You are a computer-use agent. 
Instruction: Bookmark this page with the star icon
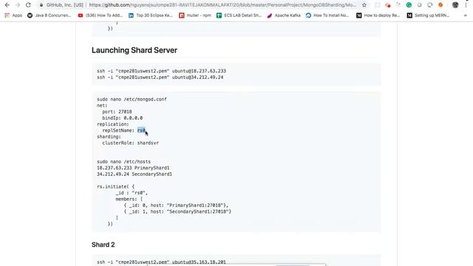point(364,5)
